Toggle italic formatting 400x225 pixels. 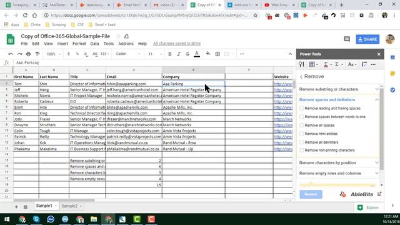click(x=179, y=54)
